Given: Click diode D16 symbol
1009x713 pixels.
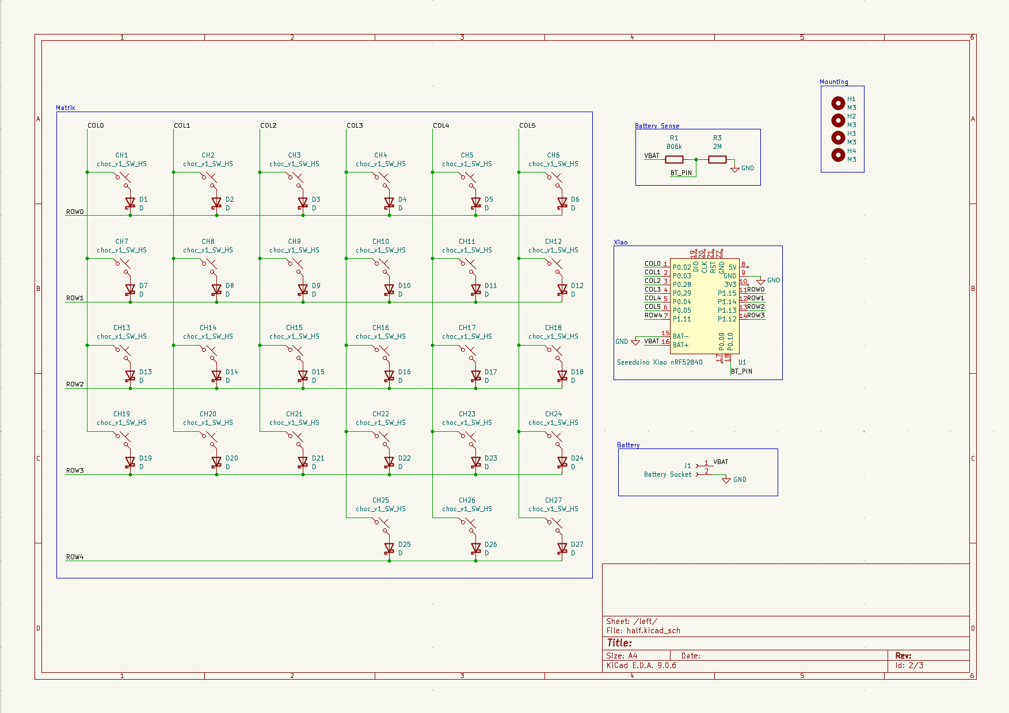Looking at the screenshot, I should [389, 376].
